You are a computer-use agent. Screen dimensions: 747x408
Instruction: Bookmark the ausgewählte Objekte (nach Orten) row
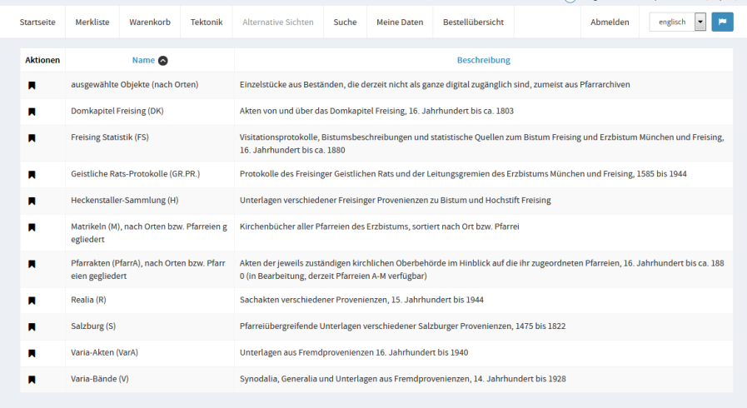(32, 85)
